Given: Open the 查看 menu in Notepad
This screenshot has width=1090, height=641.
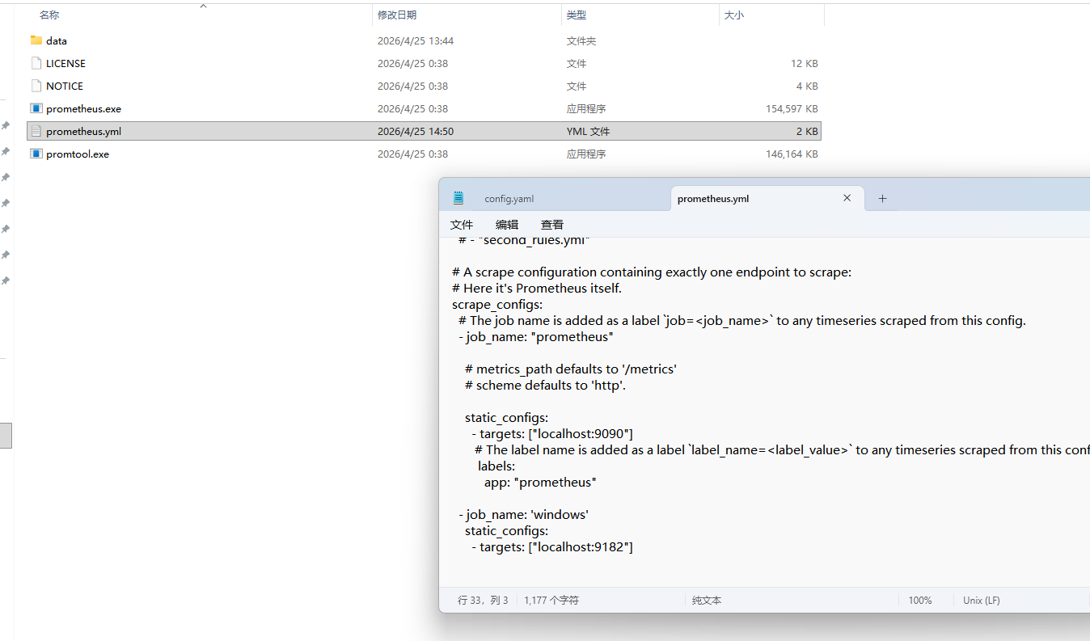Looking at the screenshot, I should pyautogui.click(x=552, y=225).
